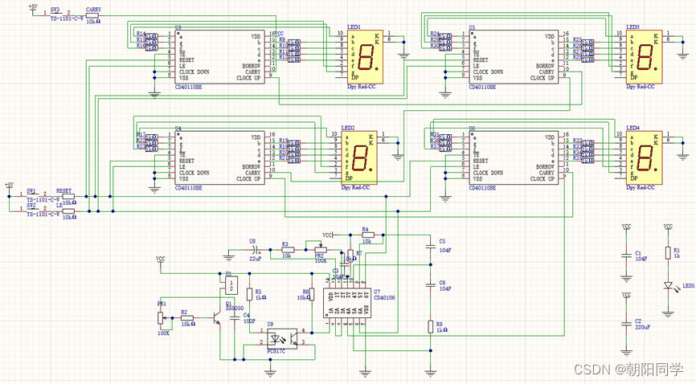Select the LED1 seven-segment display symbol
Screen dimensions: 696x384
(366, 57)
